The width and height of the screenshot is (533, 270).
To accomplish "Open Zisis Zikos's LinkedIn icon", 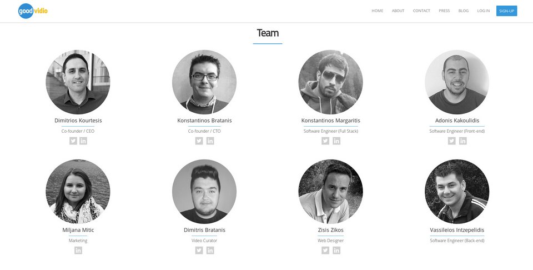I will tap(336, 250).
